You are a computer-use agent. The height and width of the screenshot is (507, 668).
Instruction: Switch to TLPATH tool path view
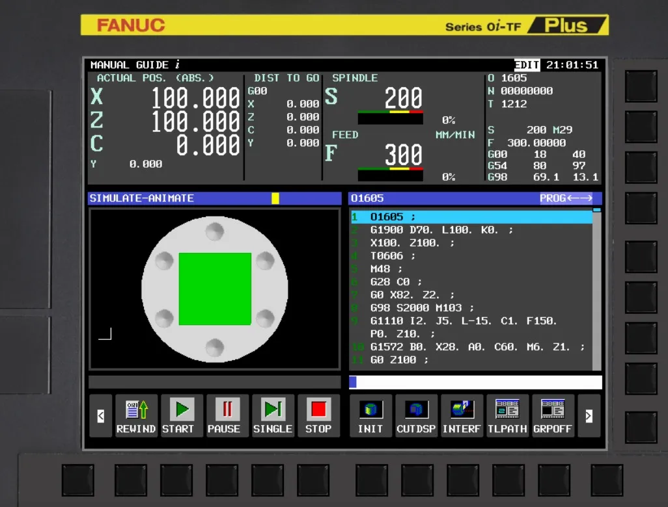tap(507, 415)
